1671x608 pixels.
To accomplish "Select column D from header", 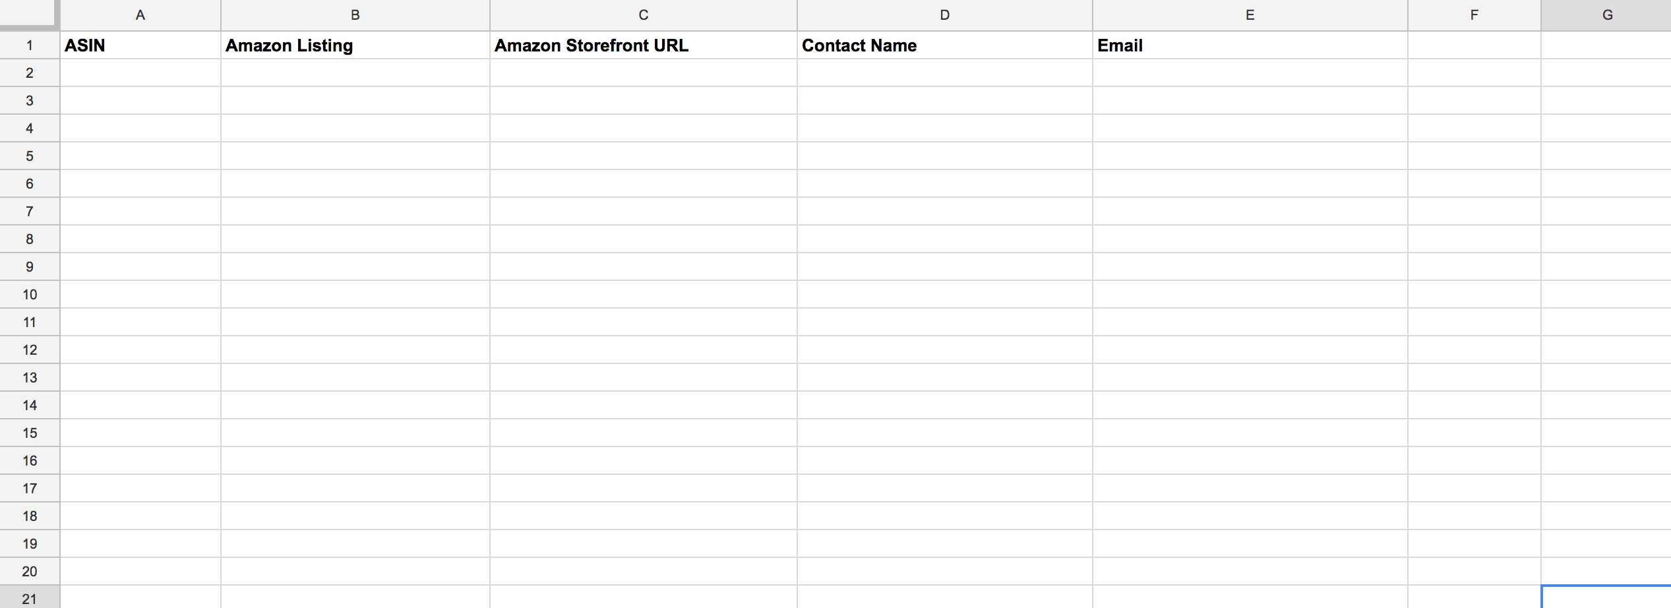I will click(x=945, y=15).
